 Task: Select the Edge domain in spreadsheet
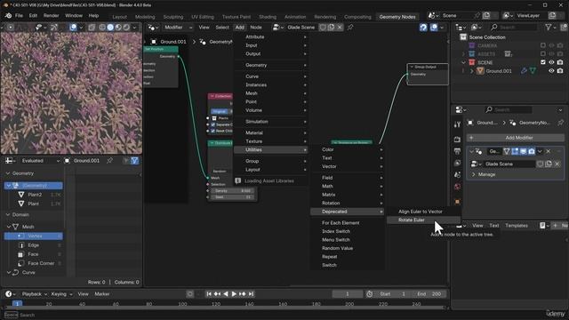click(x=34, y=245)
